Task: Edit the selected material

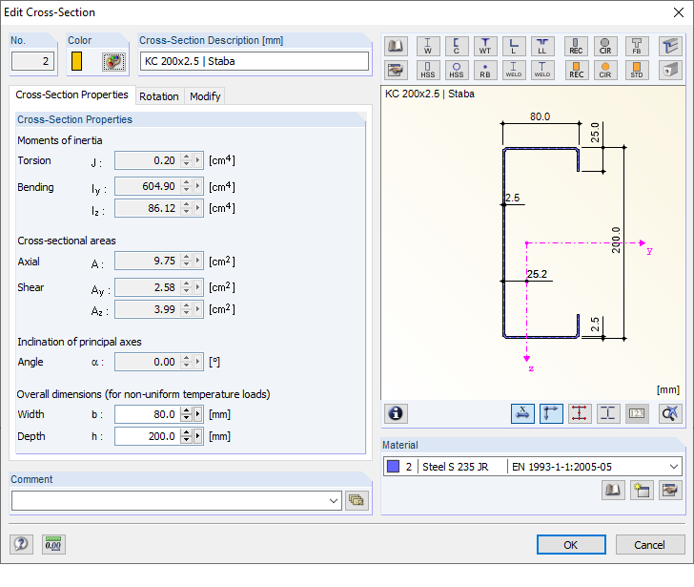Action: click(x=670, y=490)
